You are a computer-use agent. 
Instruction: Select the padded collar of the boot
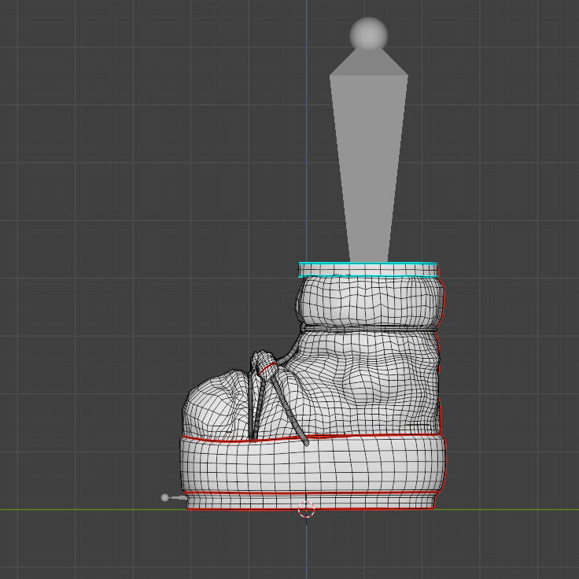click(x=370, y=301)
